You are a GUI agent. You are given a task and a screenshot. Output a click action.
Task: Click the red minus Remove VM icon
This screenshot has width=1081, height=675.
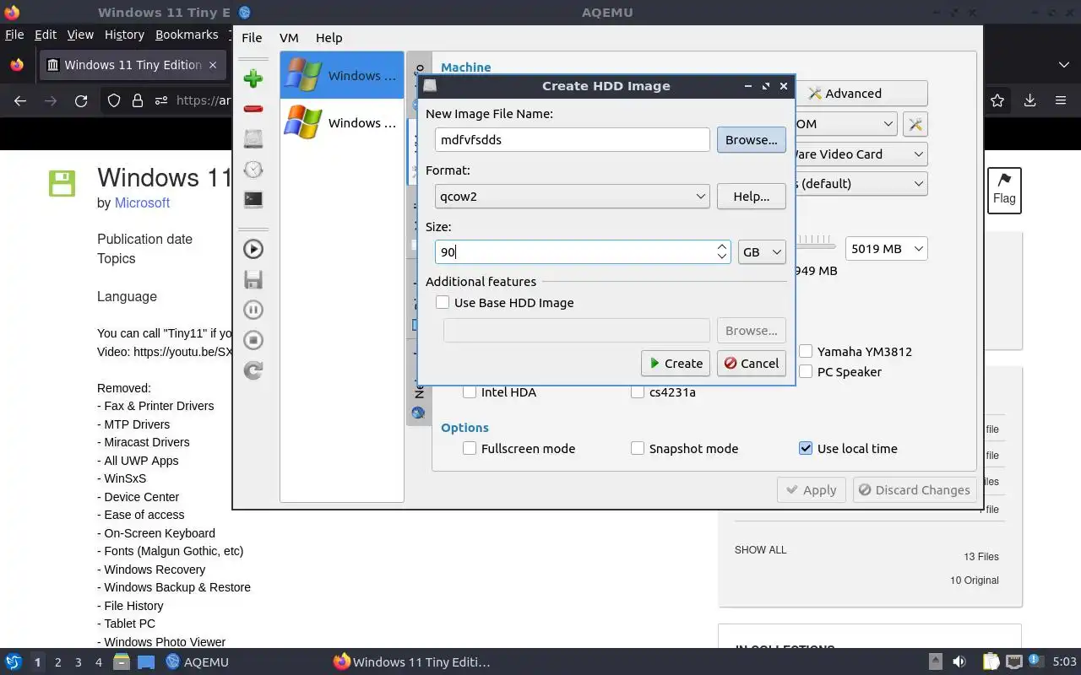pyautogui.click(x=253, y=109)
